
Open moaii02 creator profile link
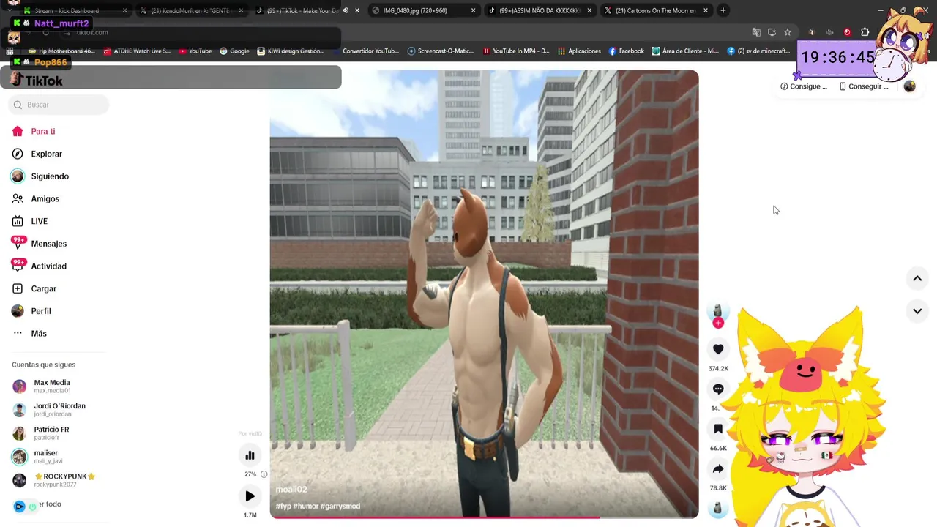click(x=291, y=490)
